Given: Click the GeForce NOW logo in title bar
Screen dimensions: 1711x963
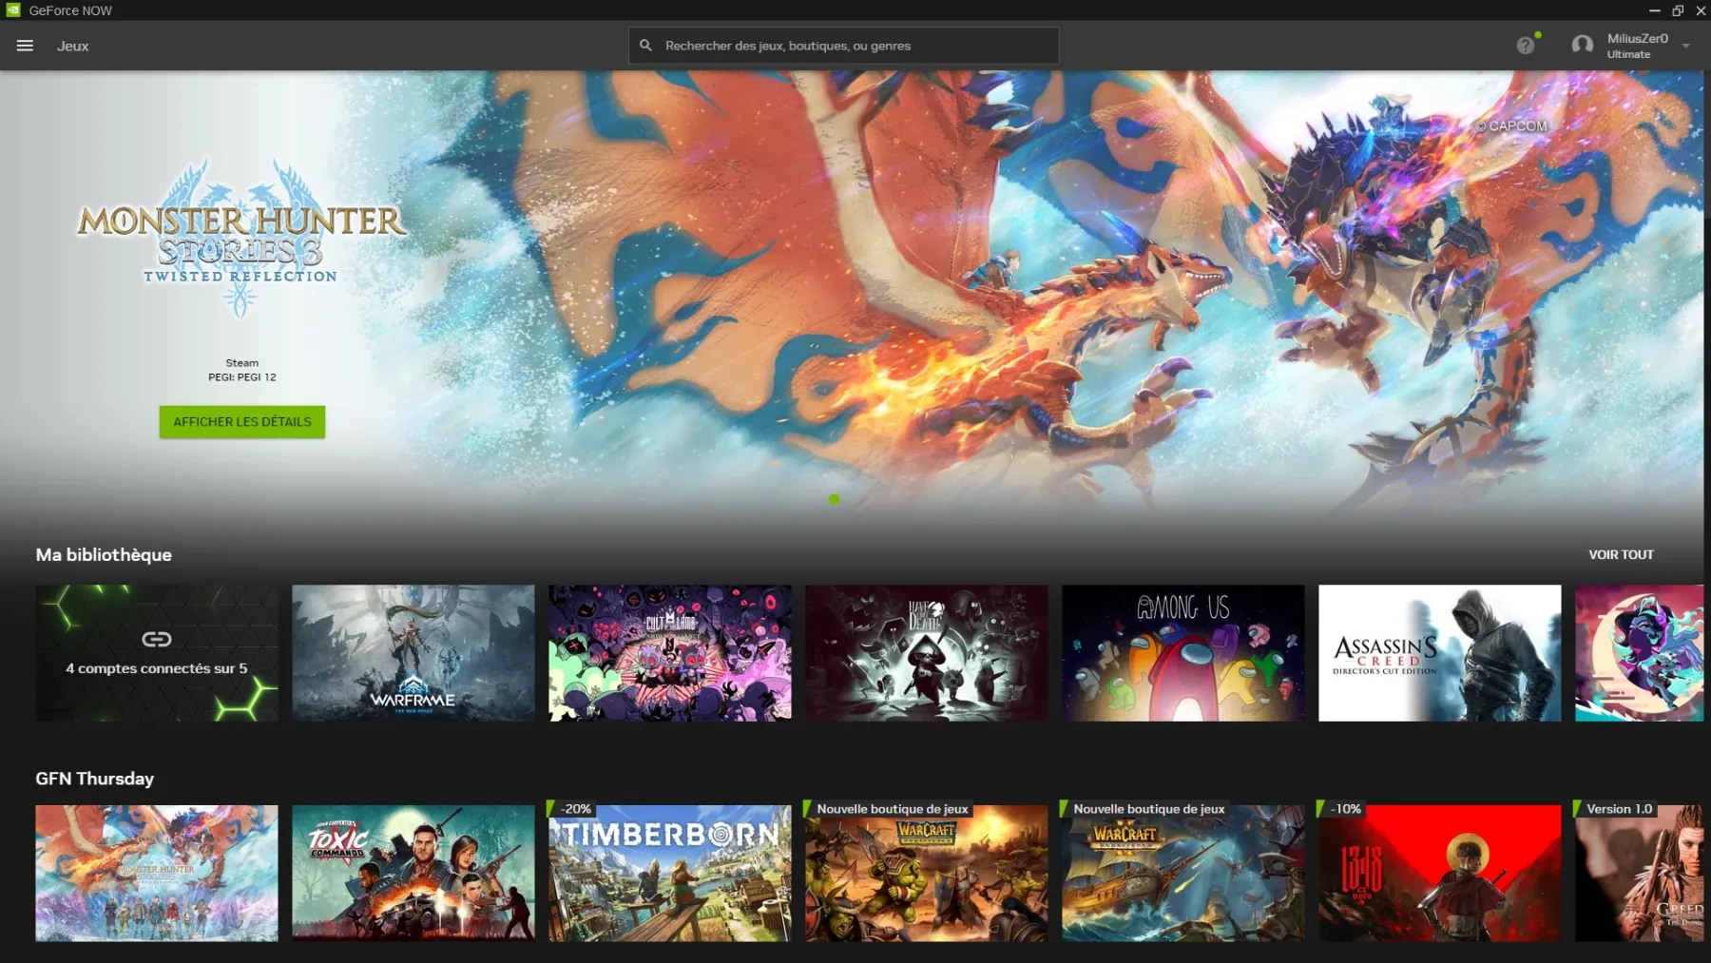Looking at the screenshot, I should (13, 10).
